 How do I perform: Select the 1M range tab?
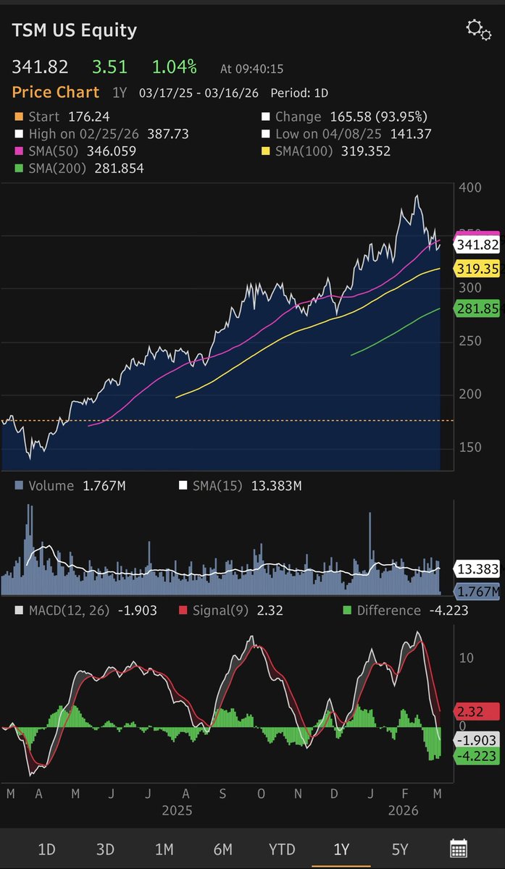[x=164, y=849]
